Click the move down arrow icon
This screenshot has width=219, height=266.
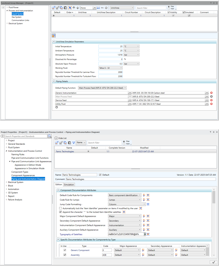pos(77,8)
